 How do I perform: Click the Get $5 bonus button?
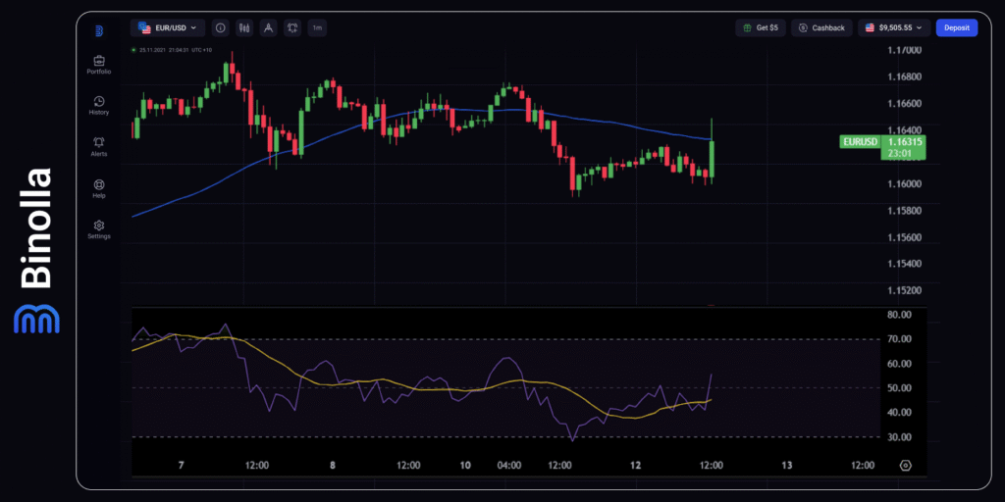(760, 28)
